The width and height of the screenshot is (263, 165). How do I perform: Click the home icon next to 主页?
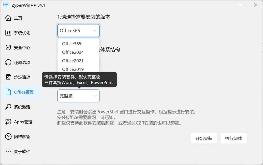(x=8, y=18)
